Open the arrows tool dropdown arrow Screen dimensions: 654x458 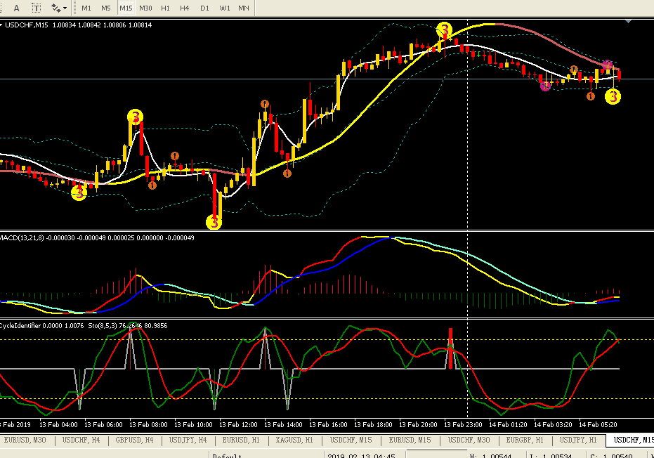(x=65, y=8)
